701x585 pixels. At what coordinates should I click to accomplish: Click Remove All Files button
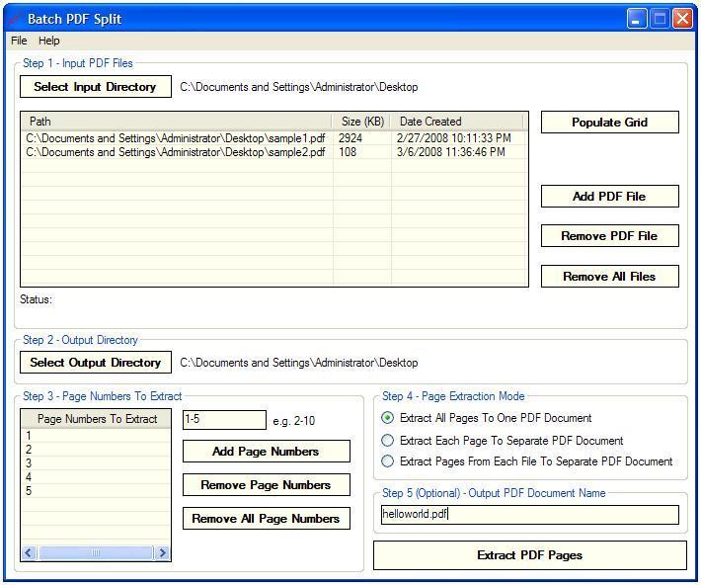(610, 276)
